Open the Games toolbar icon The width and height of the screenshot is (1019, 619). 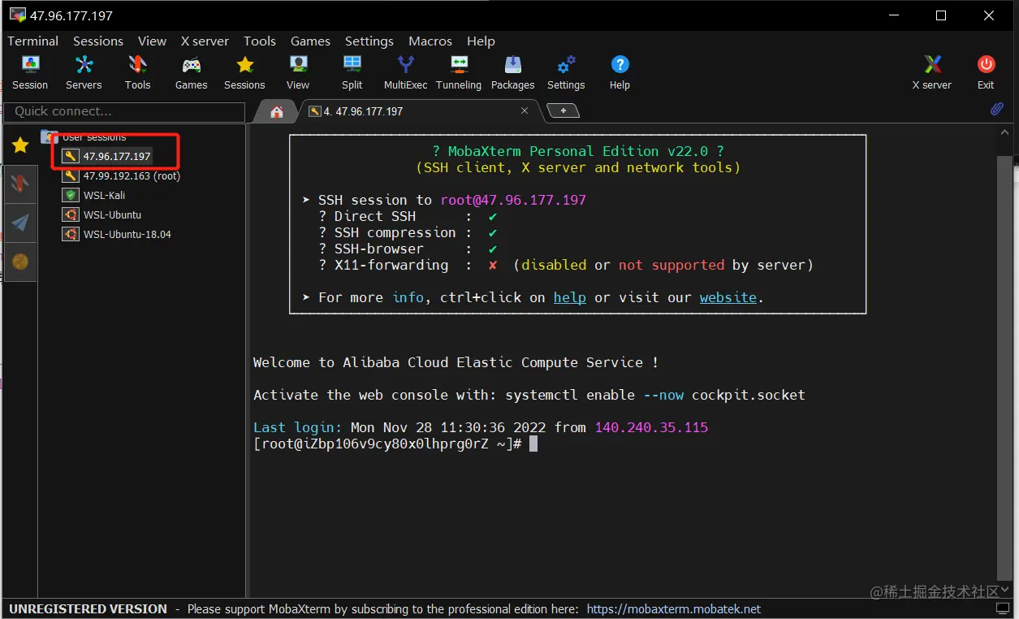pos(191,72)
